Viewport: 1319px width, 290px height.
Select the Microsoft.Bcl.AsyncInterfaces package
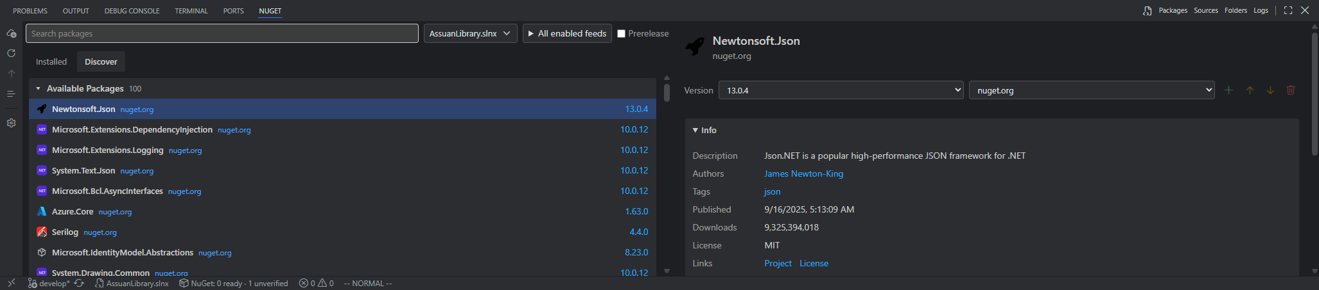point(342,191)
